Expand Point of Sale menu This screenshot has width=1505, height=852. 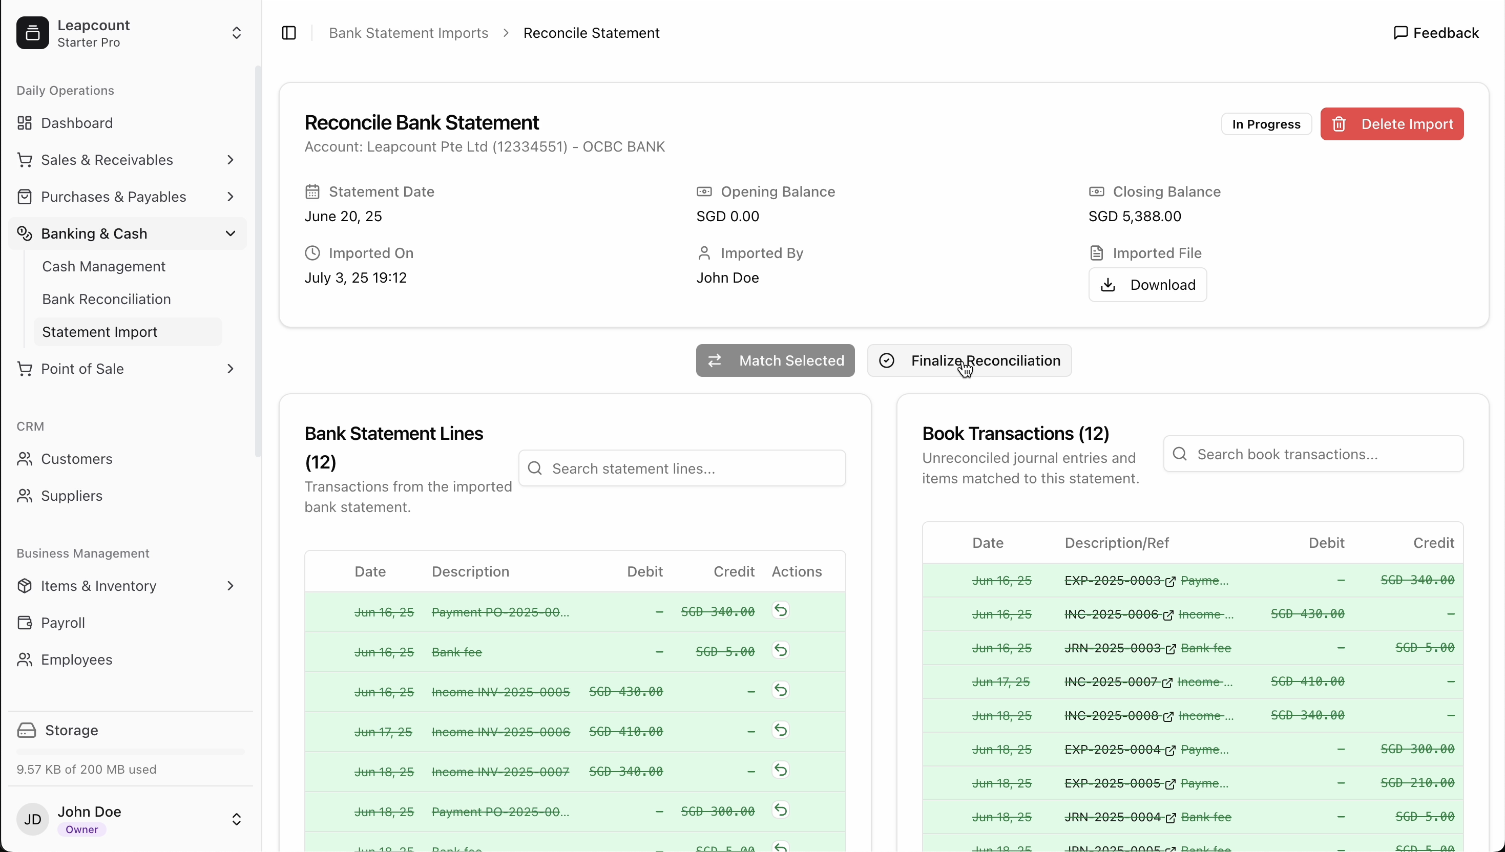pyautogui.click(x=128, y=369)
